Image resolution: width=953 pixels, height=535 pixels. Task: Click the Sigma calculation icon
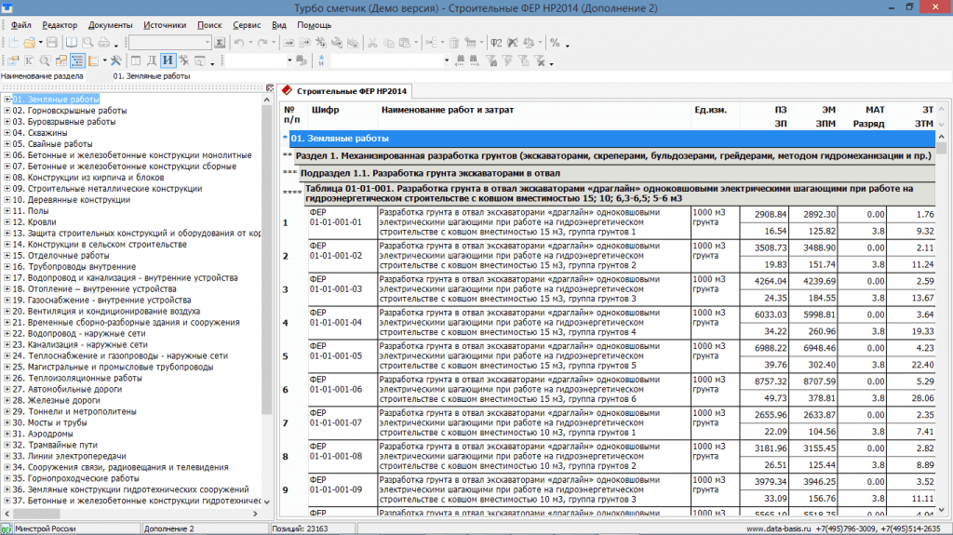[220, 43]
